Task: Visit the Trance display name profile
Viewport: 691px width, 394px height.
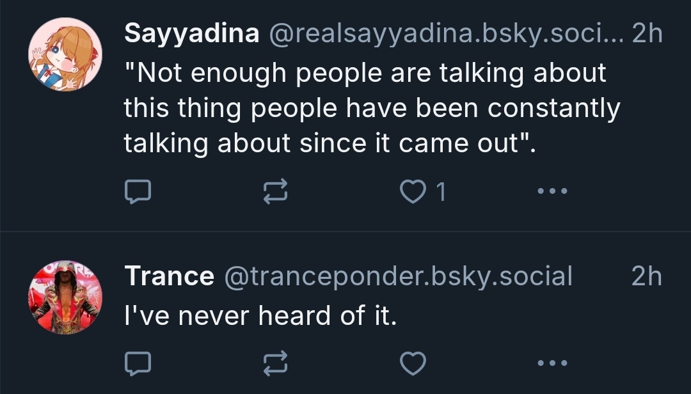Action: (169, 276)
